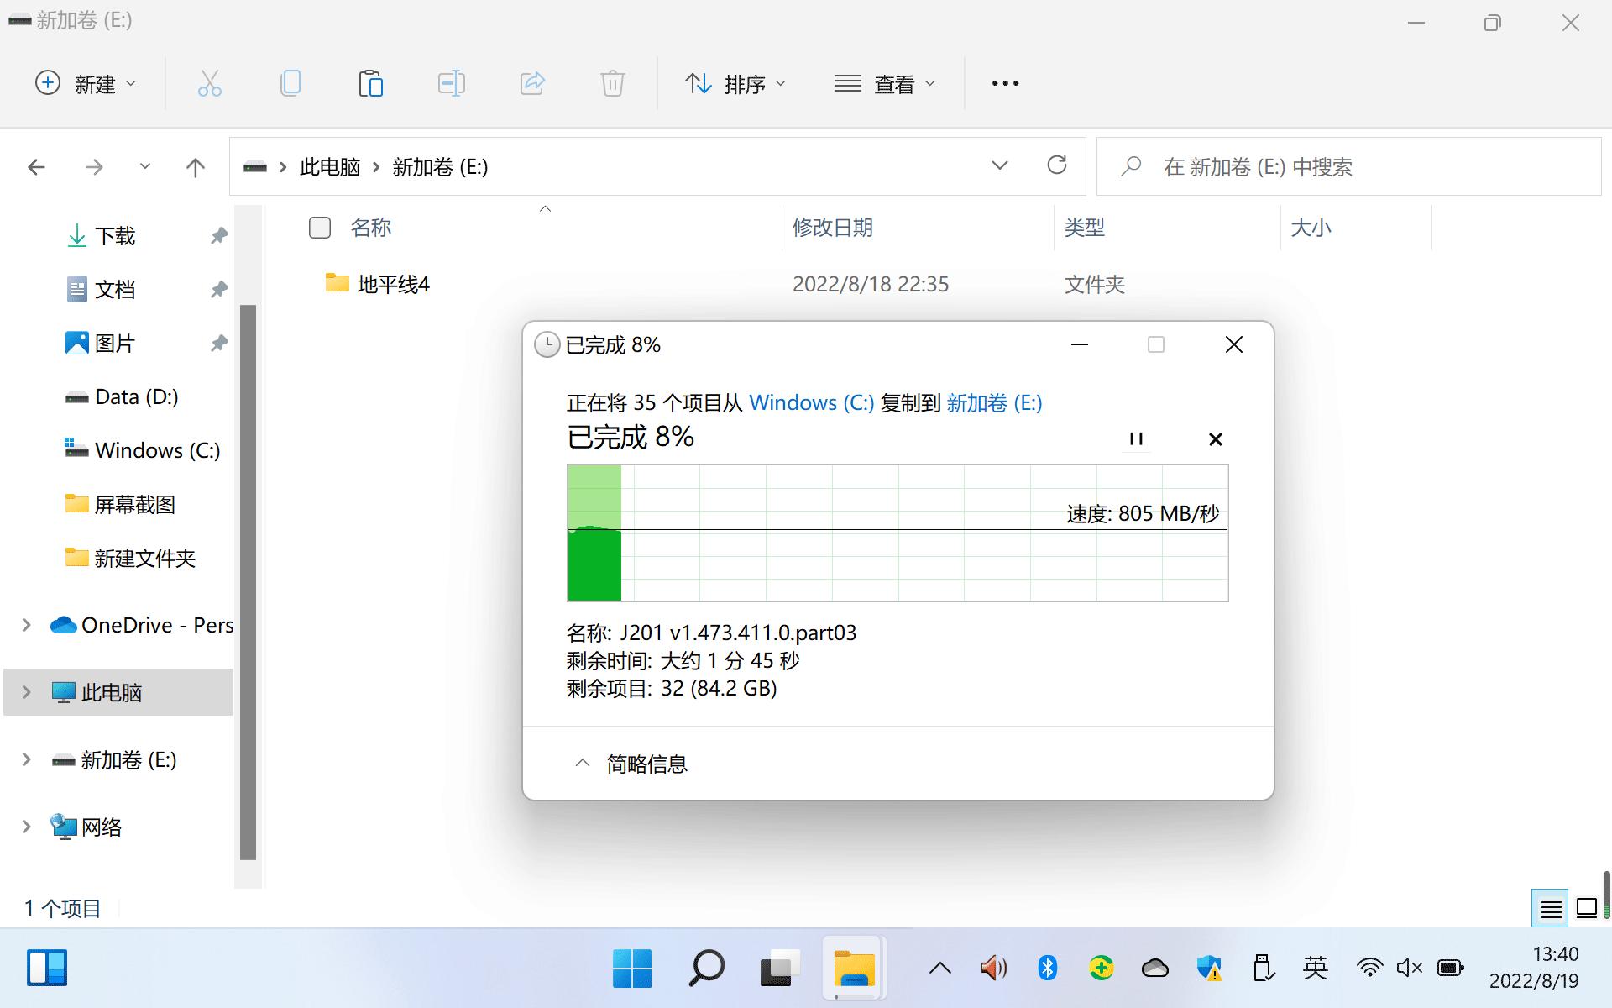This screenshot has width=1612, height=1008.
Task: Switch to details list view layout
Action: [1550, 908]
